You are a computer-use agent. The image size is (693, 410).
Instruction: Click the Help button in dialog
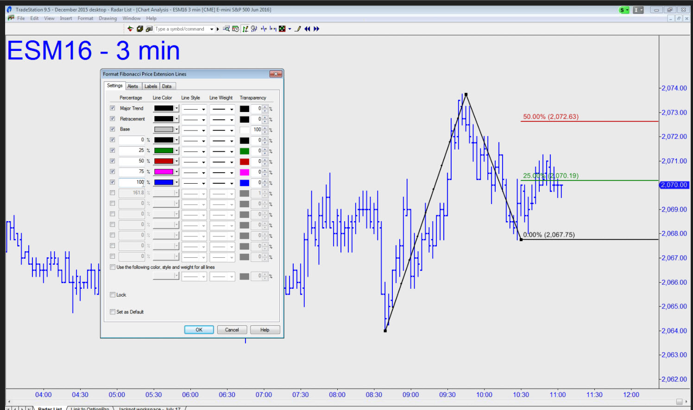265,330
